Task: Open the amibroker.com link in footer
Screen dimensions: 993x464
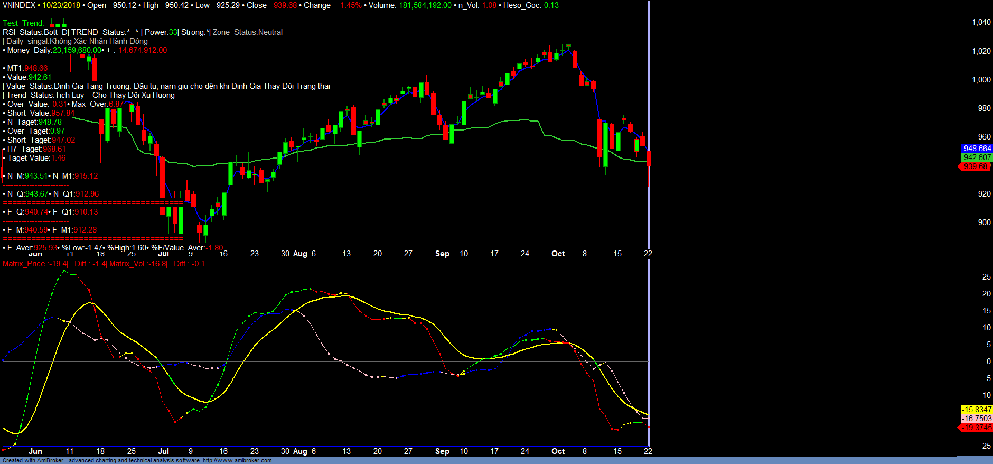Action: tap(237, 460)
